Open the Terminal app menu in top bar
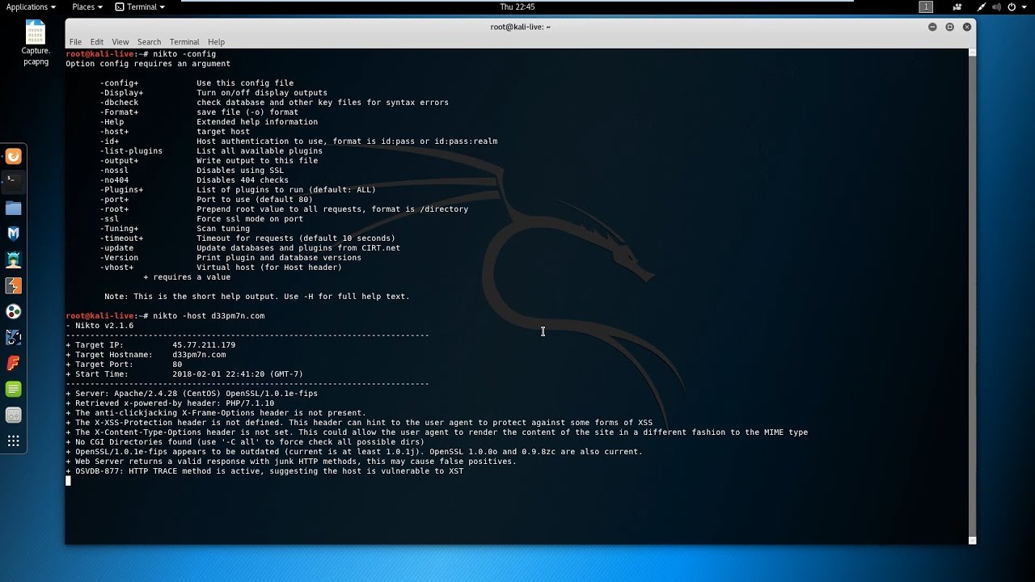 click(140, 6)
